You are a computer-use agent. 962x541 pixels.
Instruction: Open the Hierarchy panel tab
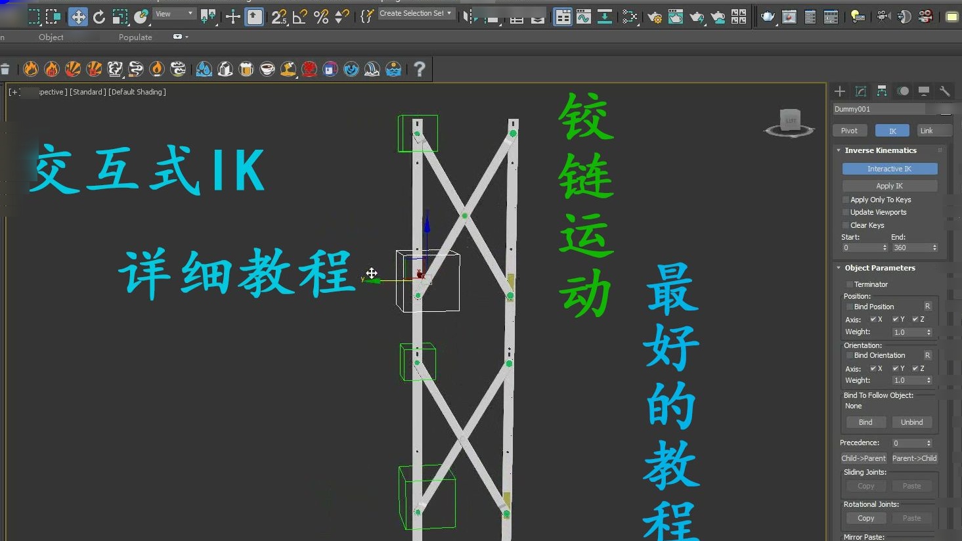(882, 91)
